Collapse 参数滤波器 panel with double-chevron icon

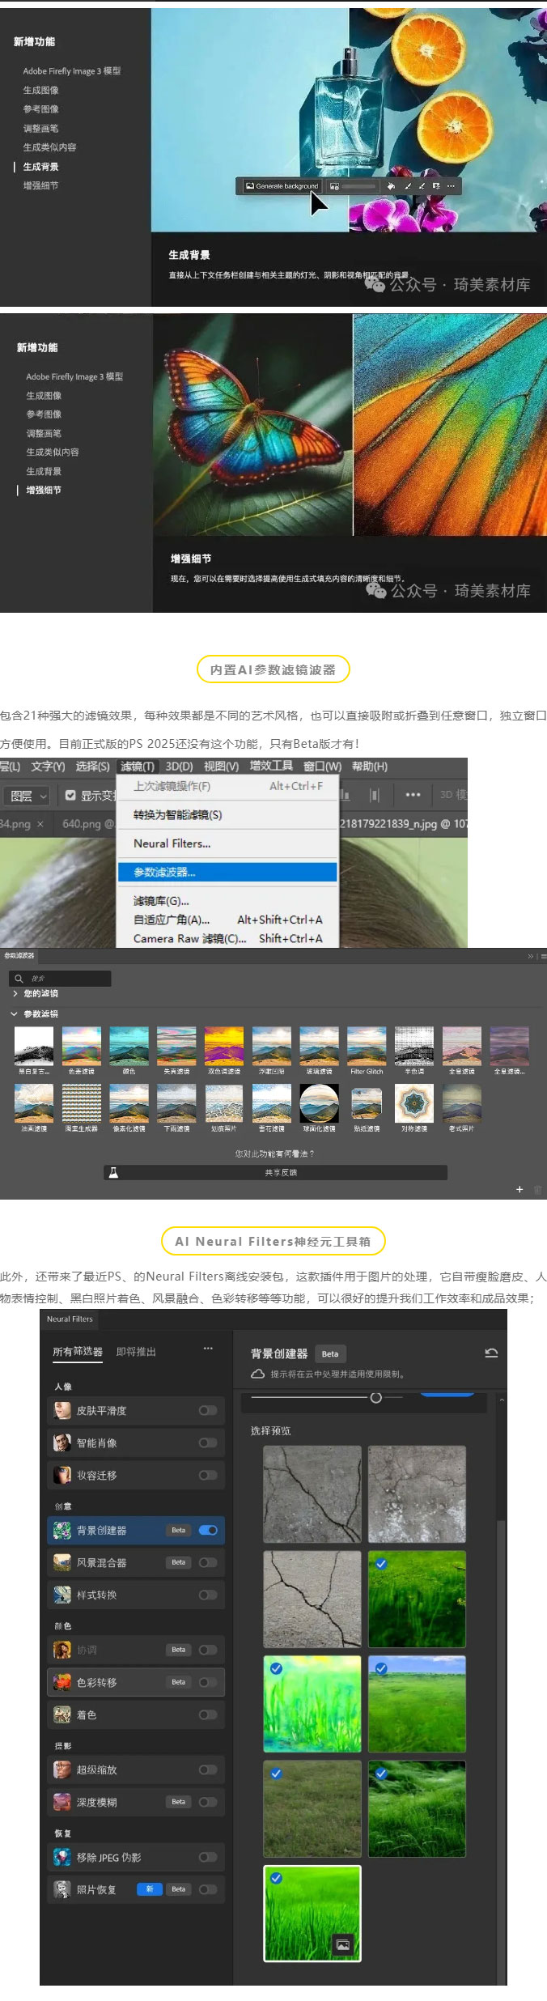pyautogui.click(x=531, y=956)
